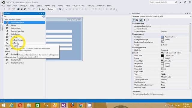Open Internet Explorer from the taskbar
The width and height of the screenshot is (192, 108).
pos(11,105)
